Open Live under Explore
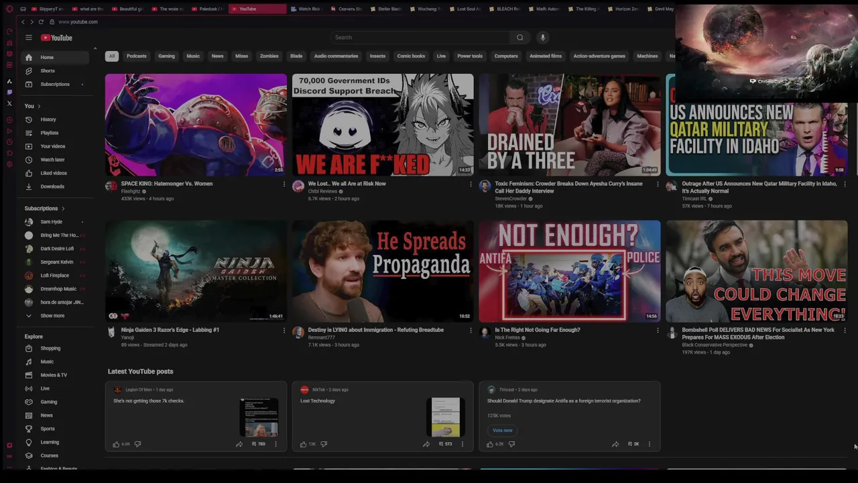This screenshot has width=858, height=483. tap(54, 388)
